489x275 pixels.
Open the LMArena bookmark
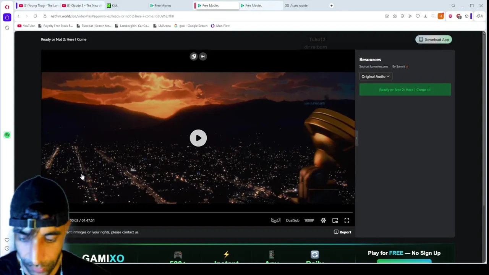point(162,26)
